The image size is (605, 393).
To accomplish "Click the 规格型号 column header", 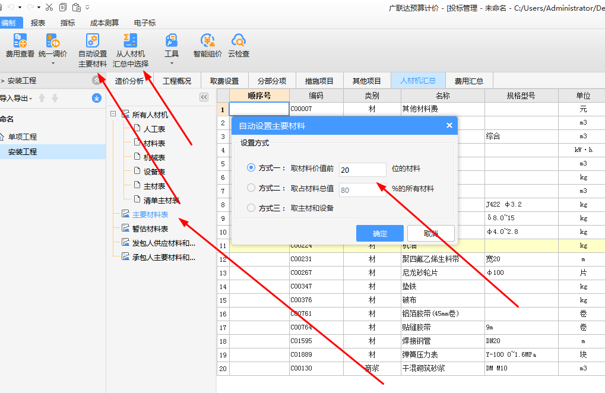I will click(521, 96).
